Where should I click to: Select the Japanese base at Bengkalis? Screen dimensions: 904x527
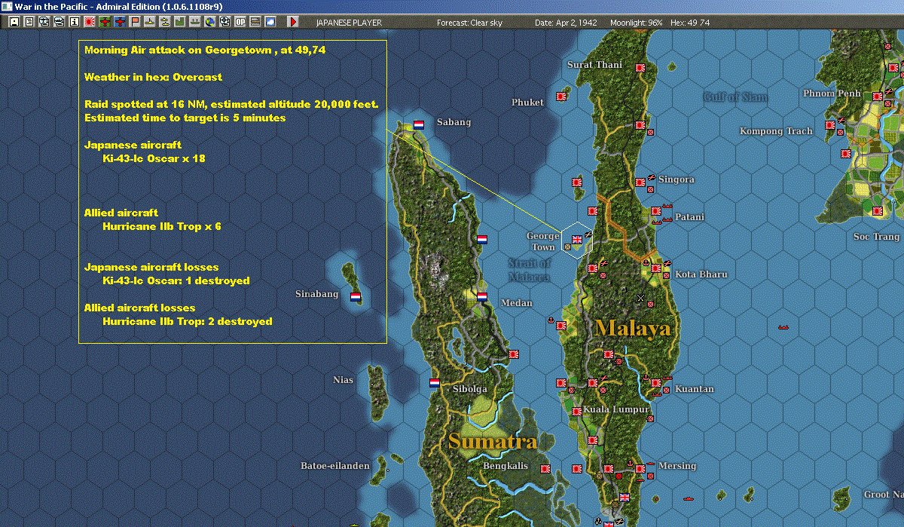point(545,469)
